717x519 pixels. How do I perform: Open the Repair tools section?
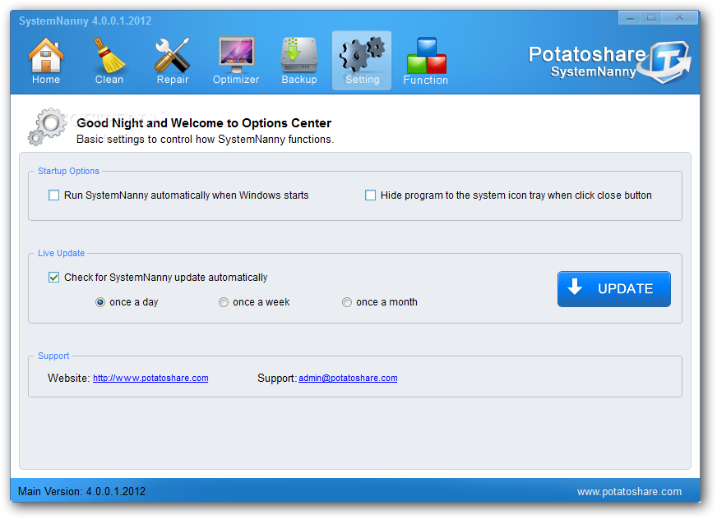[x=173, y=60]
